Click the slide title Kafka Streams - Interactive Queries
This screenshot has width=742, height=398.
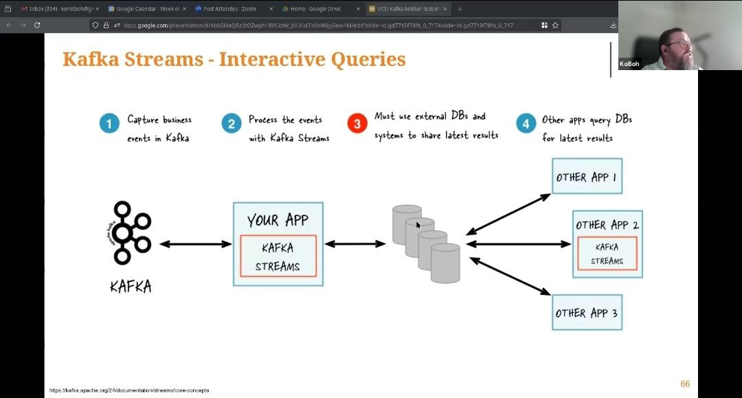pyautogui.click(x=234, y=59)
